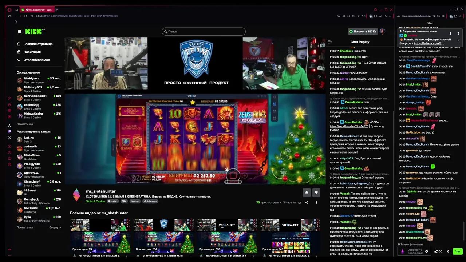The height and width of the screenshot is (262, 466).
Task: Click notification bell under the video
Action: pyautogui.click(x=307, y=192)
